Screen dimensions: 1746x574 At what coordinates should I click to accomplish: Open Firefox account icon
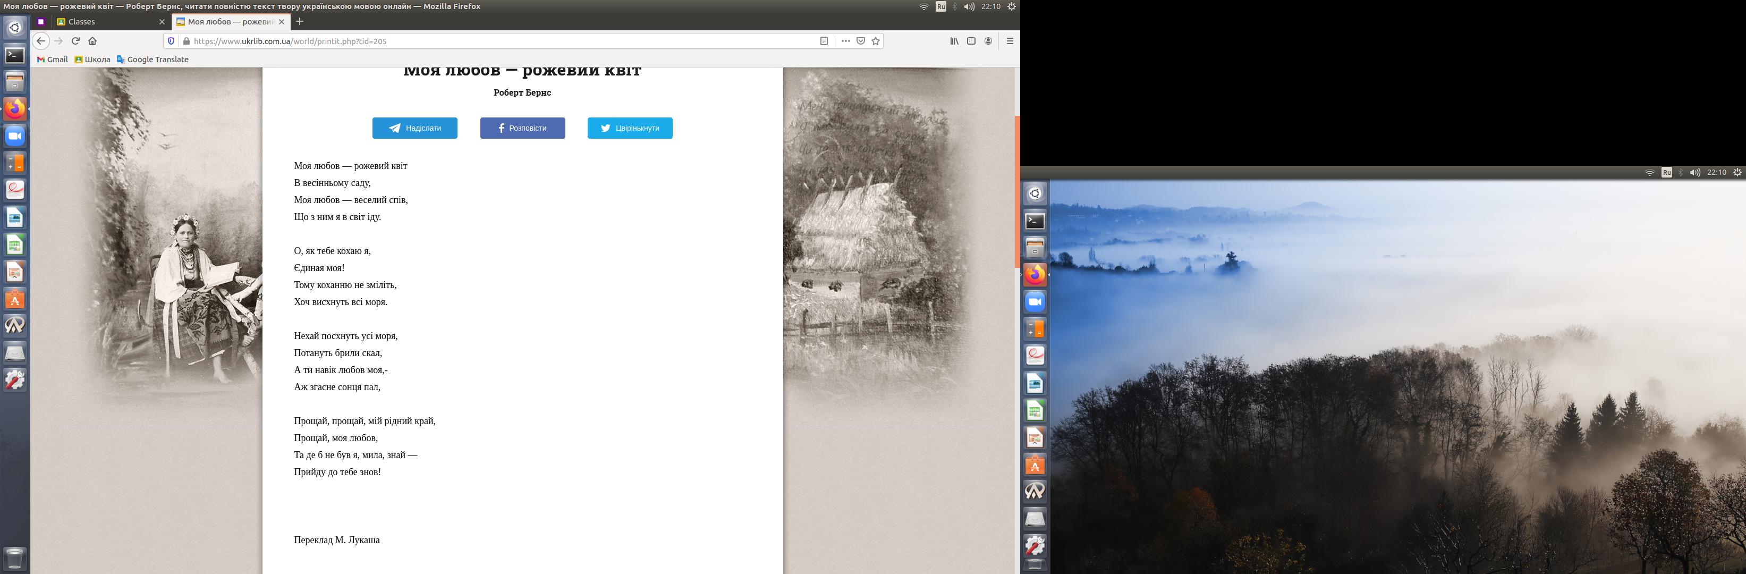pos(988,41)
